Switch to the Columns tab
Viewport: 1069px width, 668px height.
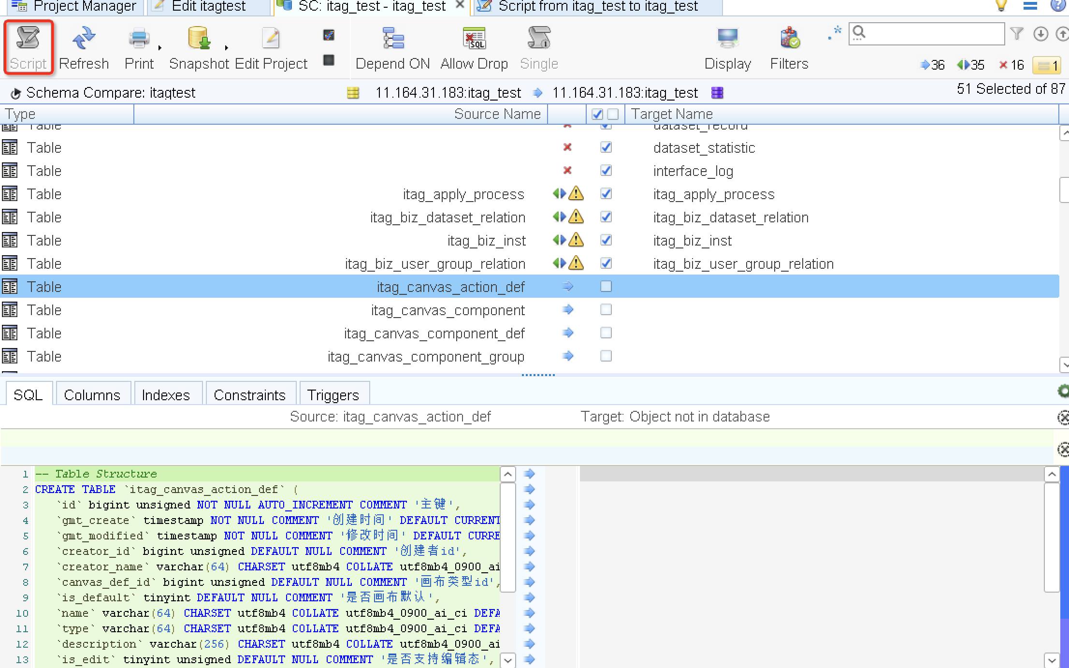92,395
